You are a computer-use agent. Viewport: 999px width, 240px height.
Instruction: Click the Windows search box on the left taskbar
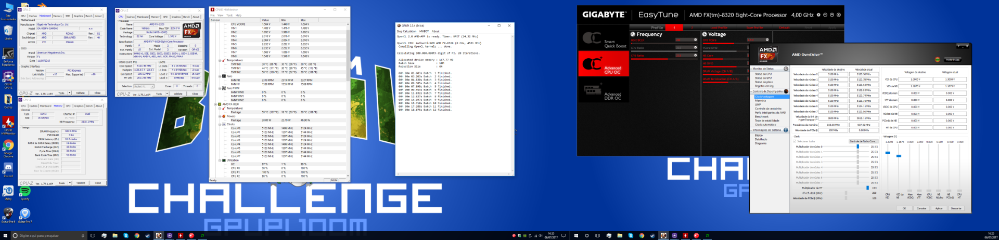pyautogui.click(x=48, y=236)
